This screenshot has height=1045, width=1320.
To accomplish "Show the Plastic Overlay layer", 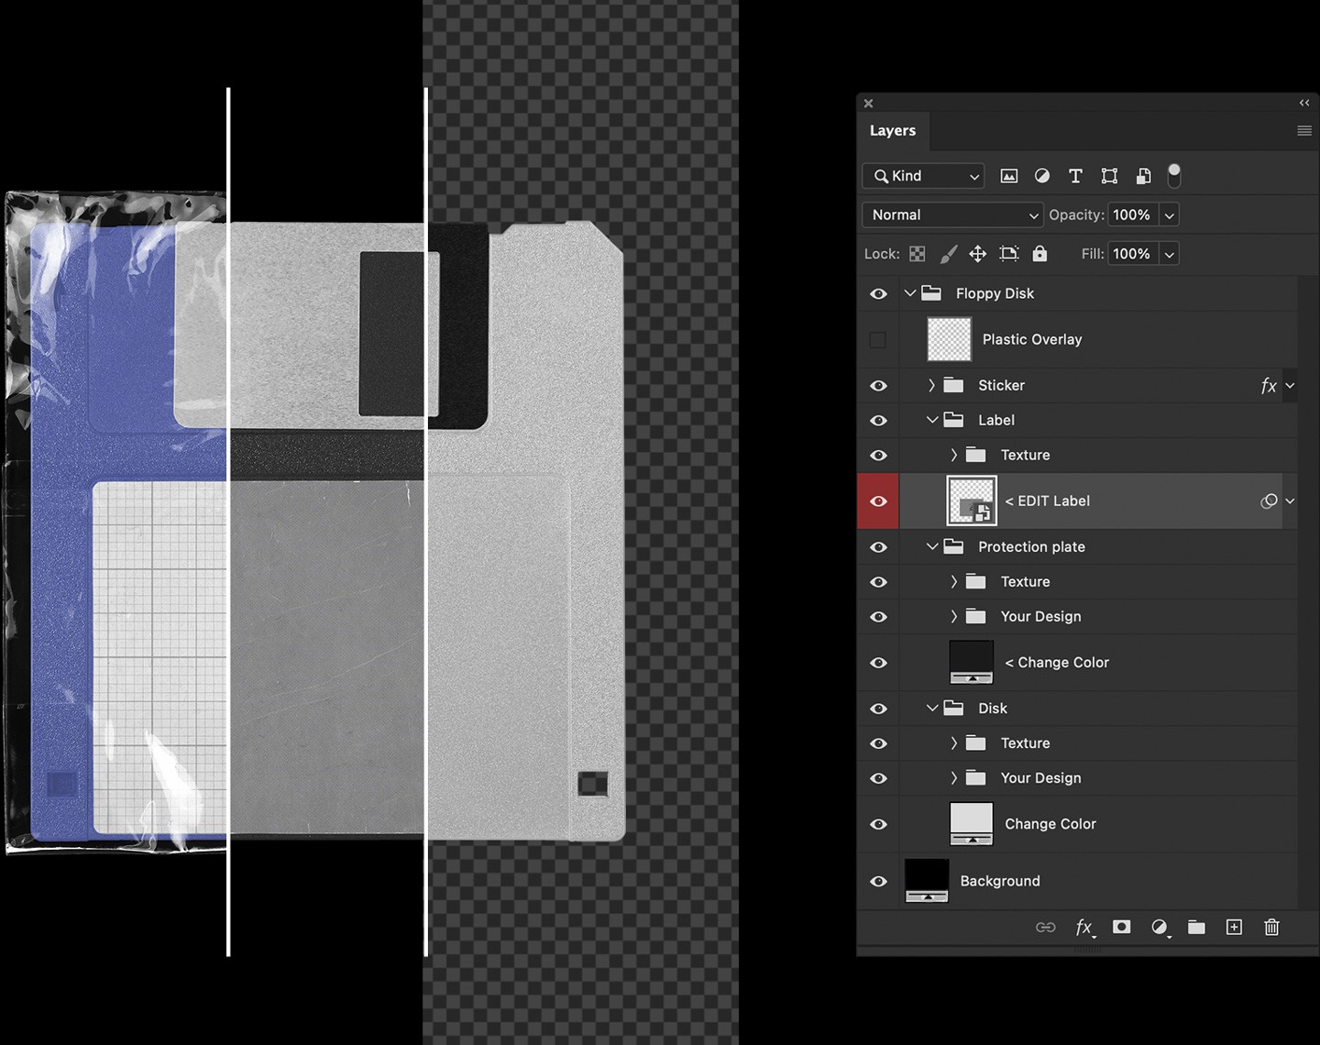I will [877, 339].
